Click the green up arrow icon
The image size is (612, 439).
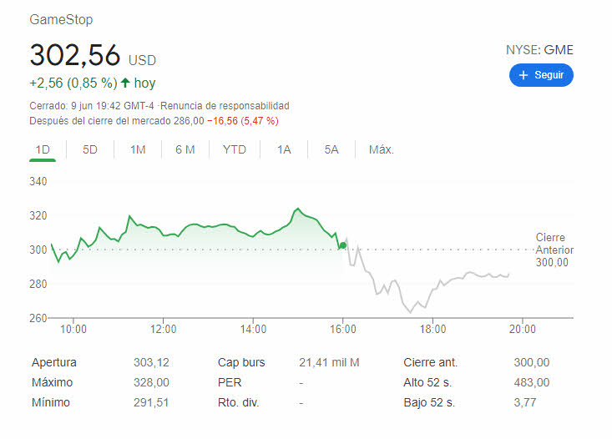[x=125, y=83]
